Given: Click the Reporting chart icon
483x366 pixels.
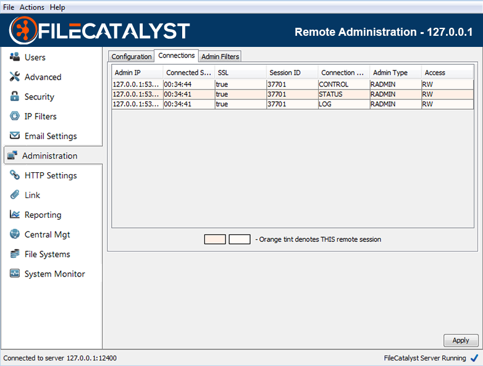Looking at the screenshot, I should (14, 214).
